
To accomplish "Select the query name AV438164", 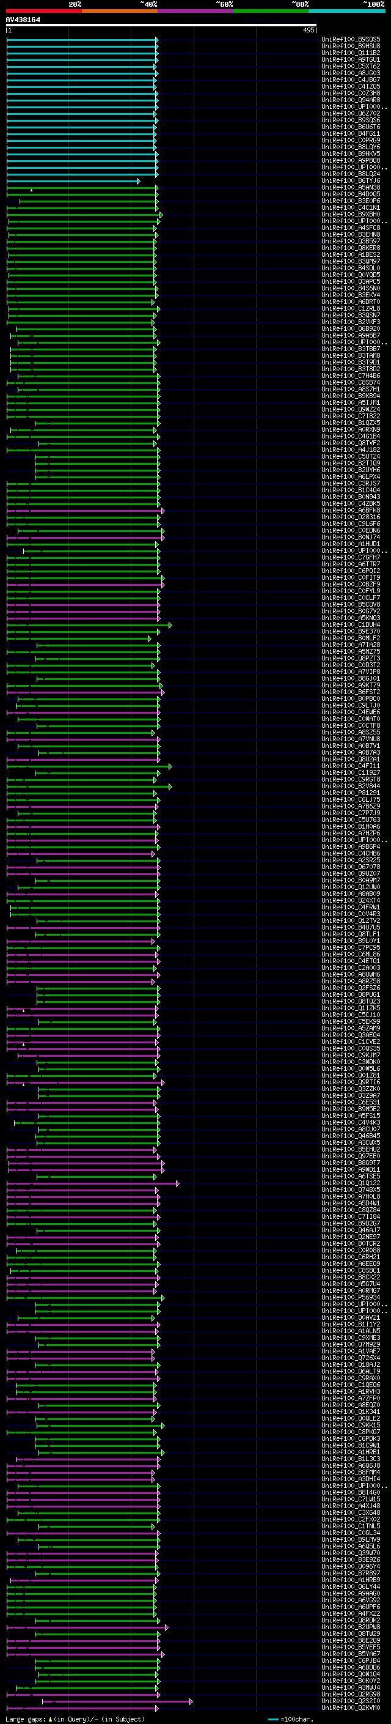I will tap(23, 20).
